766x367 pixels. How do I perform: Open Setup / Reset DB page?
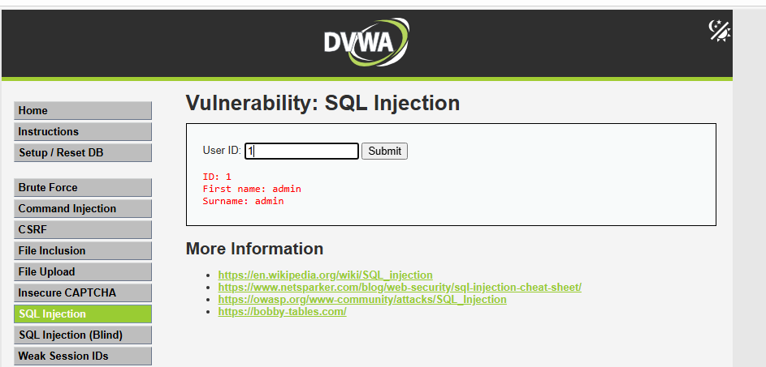tap(83, 152)
